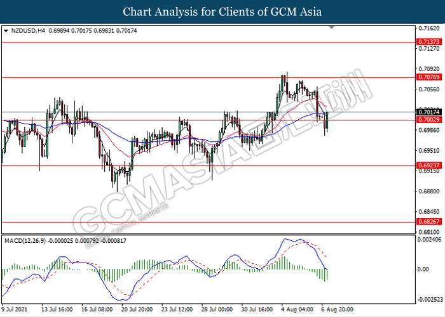Click the 9 Jul 2021 date label
Image resolution: width=445 pixels, height=317 pixels.
pyautogui.click(x=14, y=309)
